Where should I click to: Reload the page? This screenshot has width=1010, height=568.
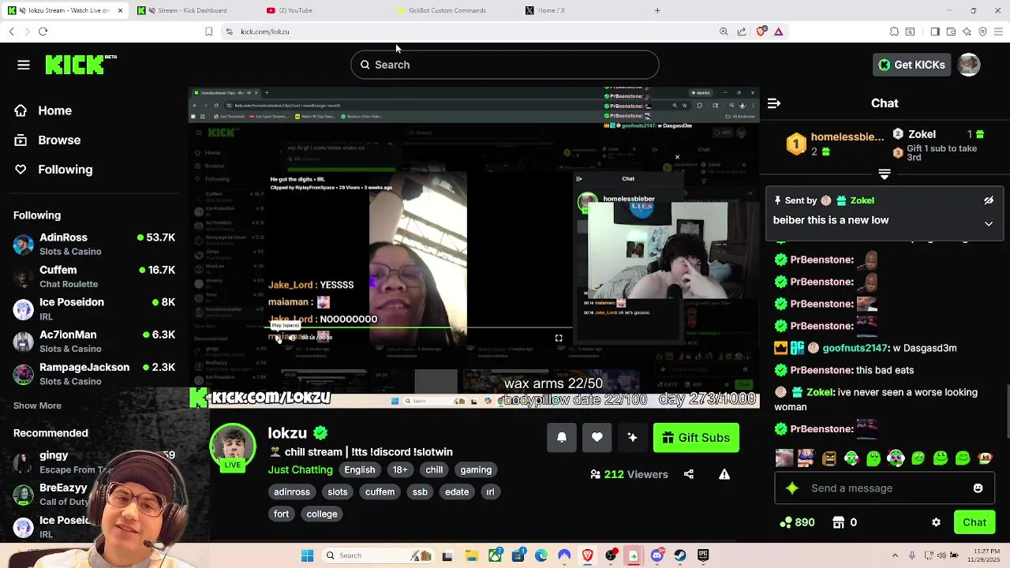tap(43, 32)
